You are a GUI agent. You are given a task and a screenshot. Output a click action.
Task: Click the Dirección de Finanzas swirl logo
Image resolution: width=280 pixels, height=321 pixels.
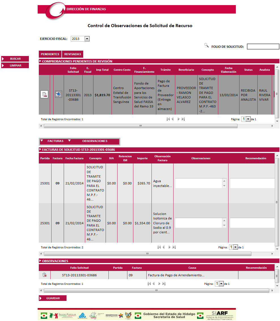55,11
